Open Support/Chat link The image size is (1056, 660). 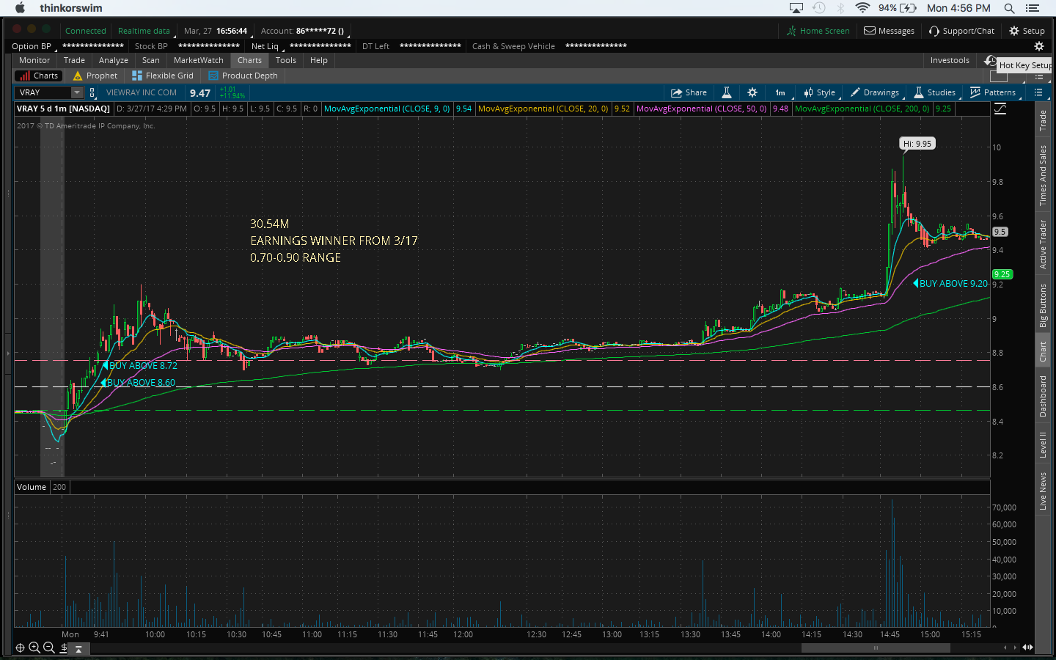pyautogui.click(x=961, y=31)
